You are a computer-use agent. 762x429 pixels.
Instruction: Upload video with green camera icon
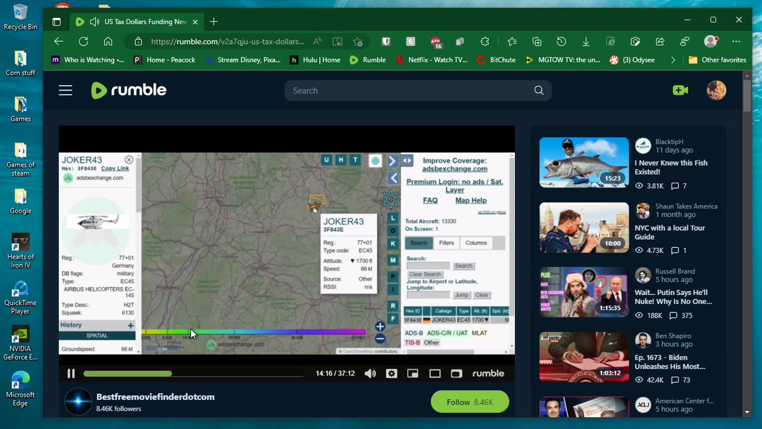pos(680,91)
